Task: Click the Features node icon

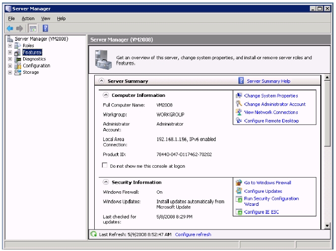Action: [x=17, y=52]
